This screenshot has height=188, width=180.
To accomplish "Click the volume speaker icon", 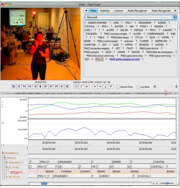I will point(155,86).
